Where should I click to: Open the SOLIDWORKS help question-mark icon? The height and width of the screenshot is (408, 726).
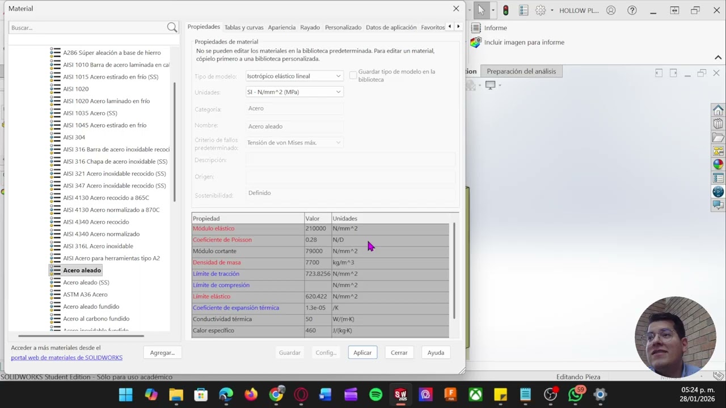pos(632,10)
